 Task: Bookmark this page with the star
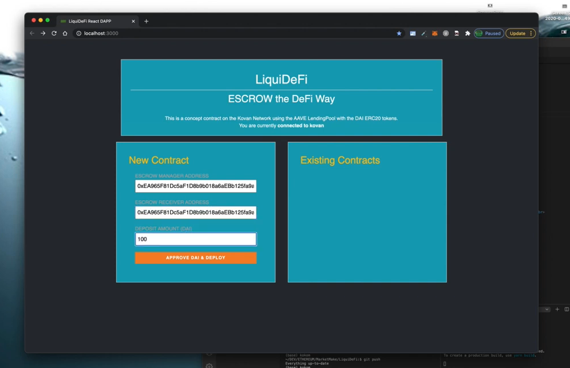point(399,33)
